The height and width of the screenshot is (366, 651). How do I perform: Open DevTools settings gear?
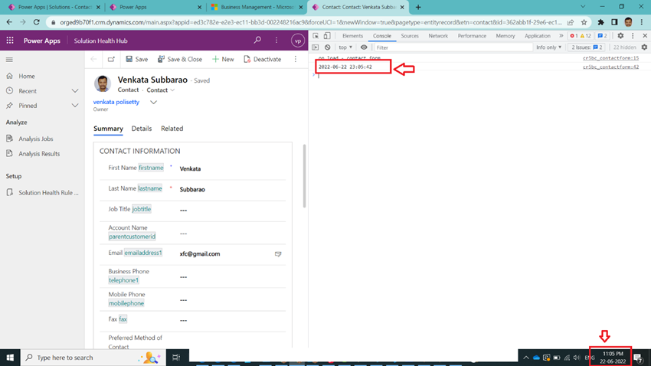tap(620, 36)
